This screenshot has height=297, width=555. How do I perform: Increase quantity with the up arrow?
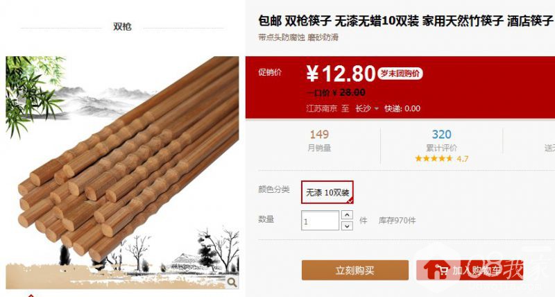coord(347,215)
